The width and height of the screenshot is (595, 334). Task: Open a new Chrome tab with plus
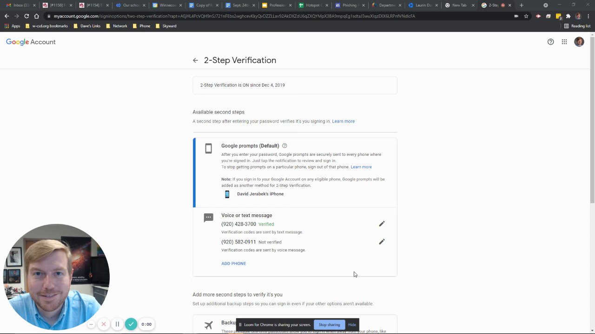(521, 5)
